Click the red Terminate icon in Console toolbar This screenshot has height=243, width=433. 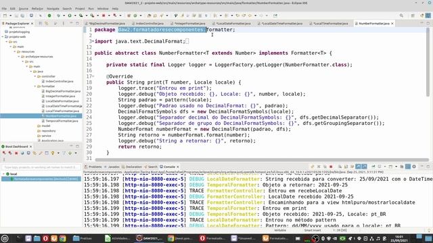[x=331, y=167]
